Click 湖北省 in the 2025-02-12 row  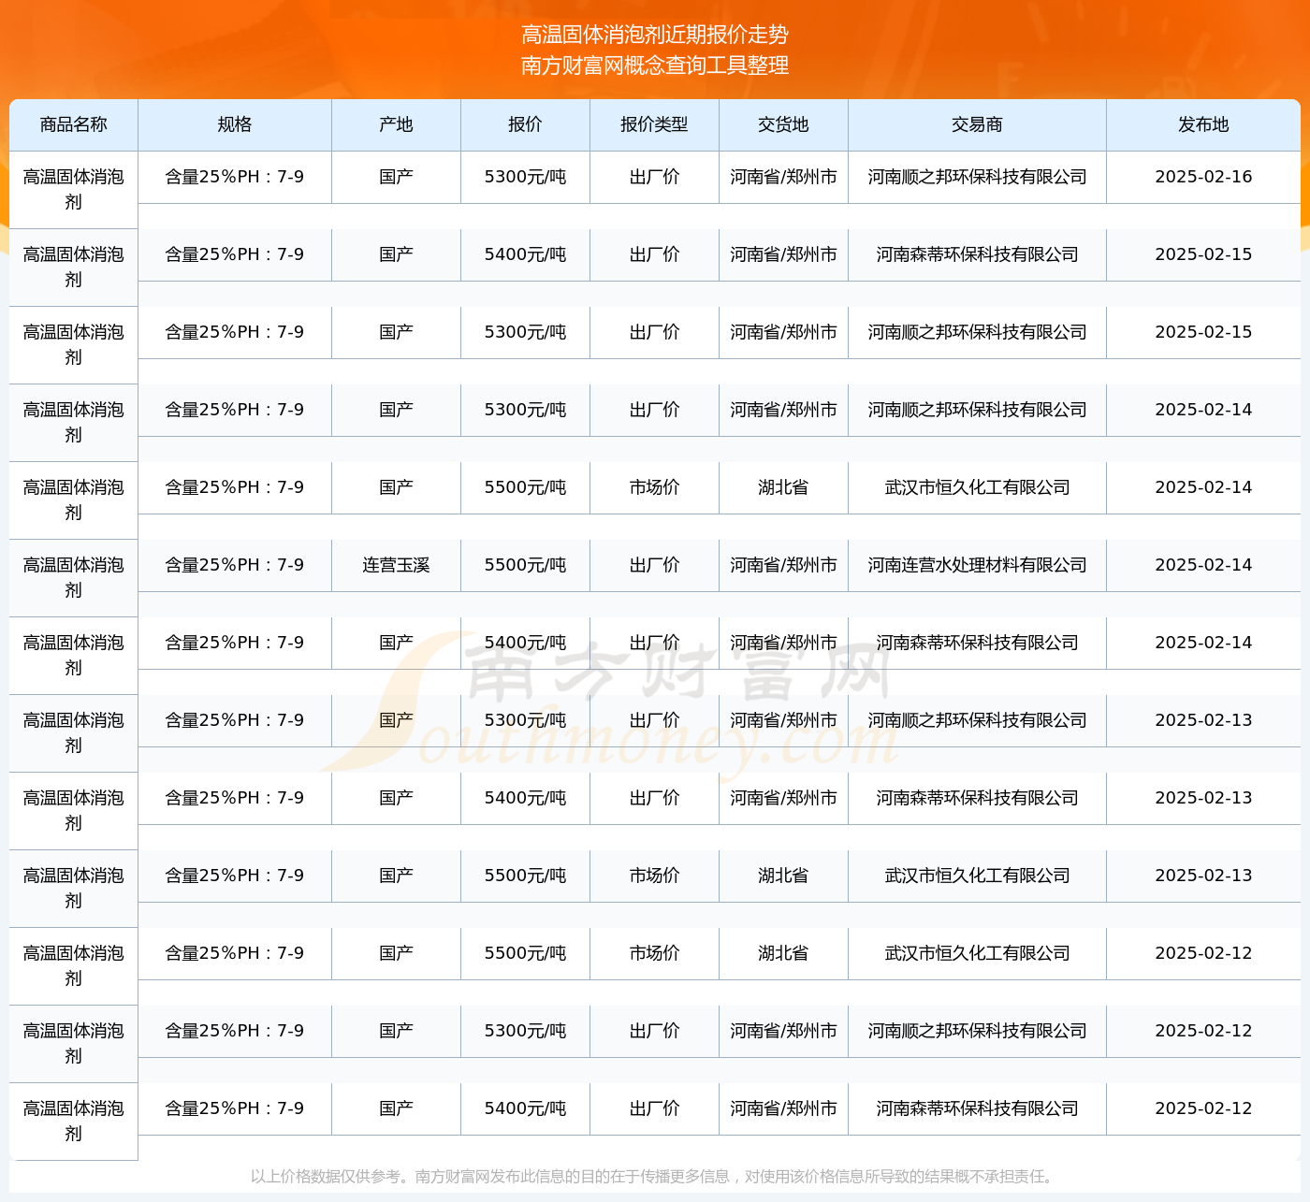tap(783, 953)
